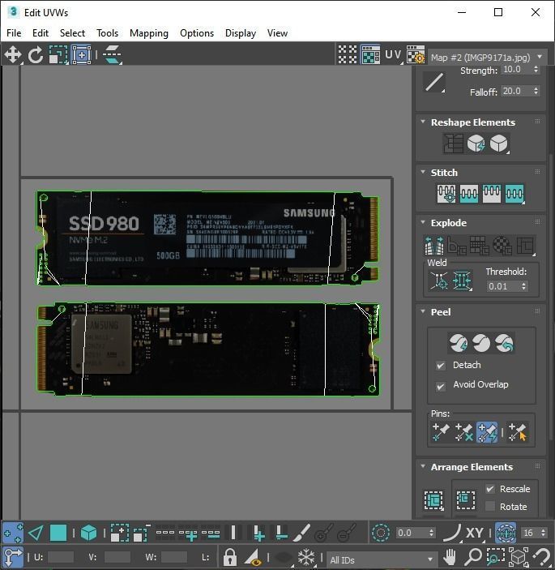
Task: Toggle the Detach checkbox
Action: pos(441,366)
